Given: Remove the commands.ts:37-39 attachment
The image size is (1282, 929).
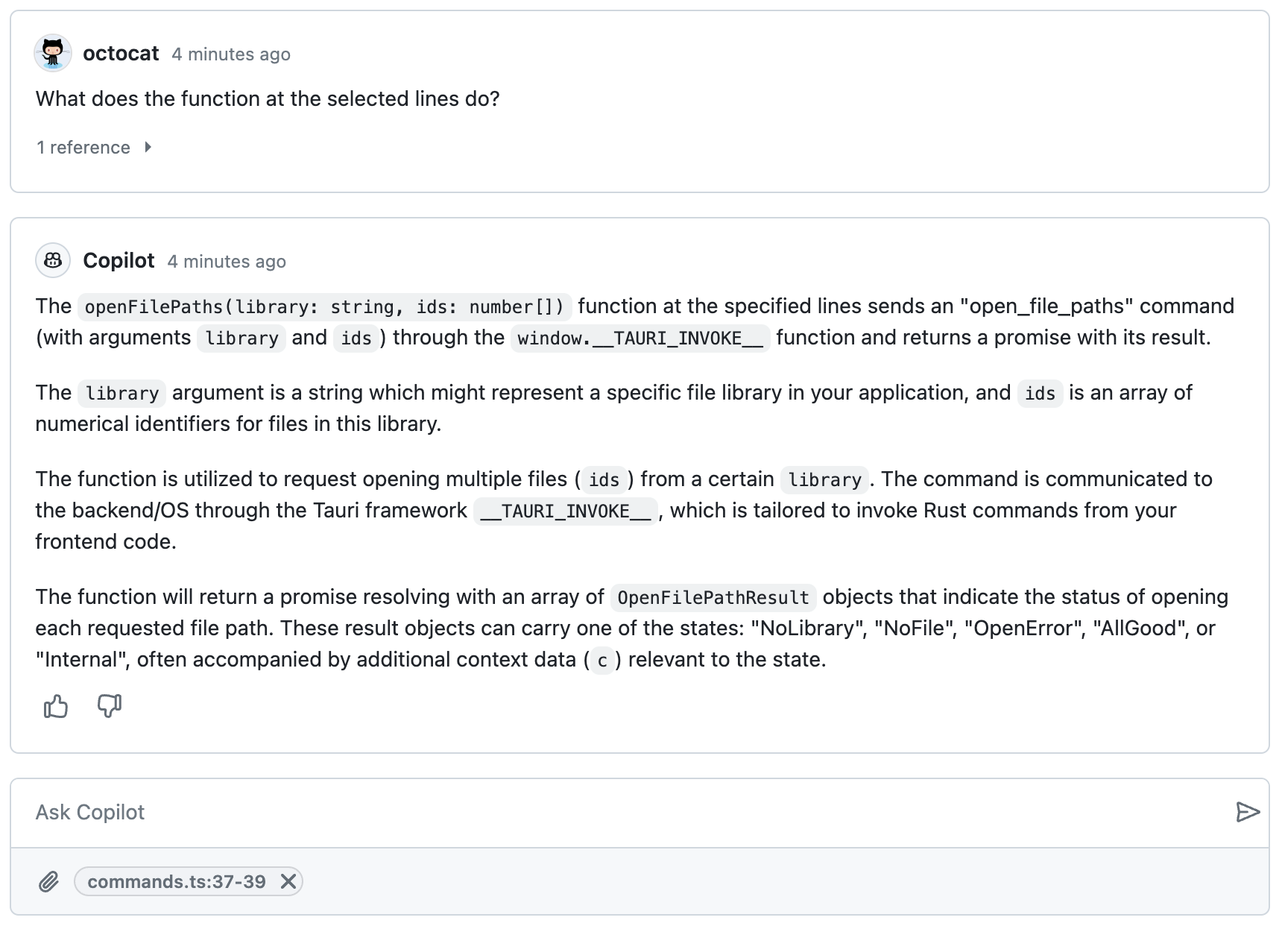Looking at the screenshot, I should [288, 881].
